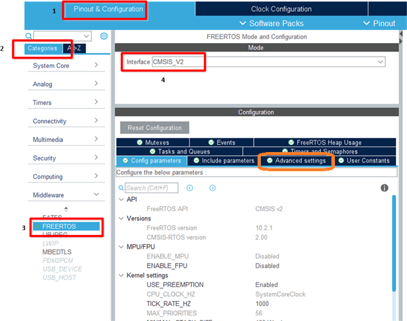Expand the Computing category
Image resolution: width=407 pixels, height=321 pixels.
(x=66, y=176)
